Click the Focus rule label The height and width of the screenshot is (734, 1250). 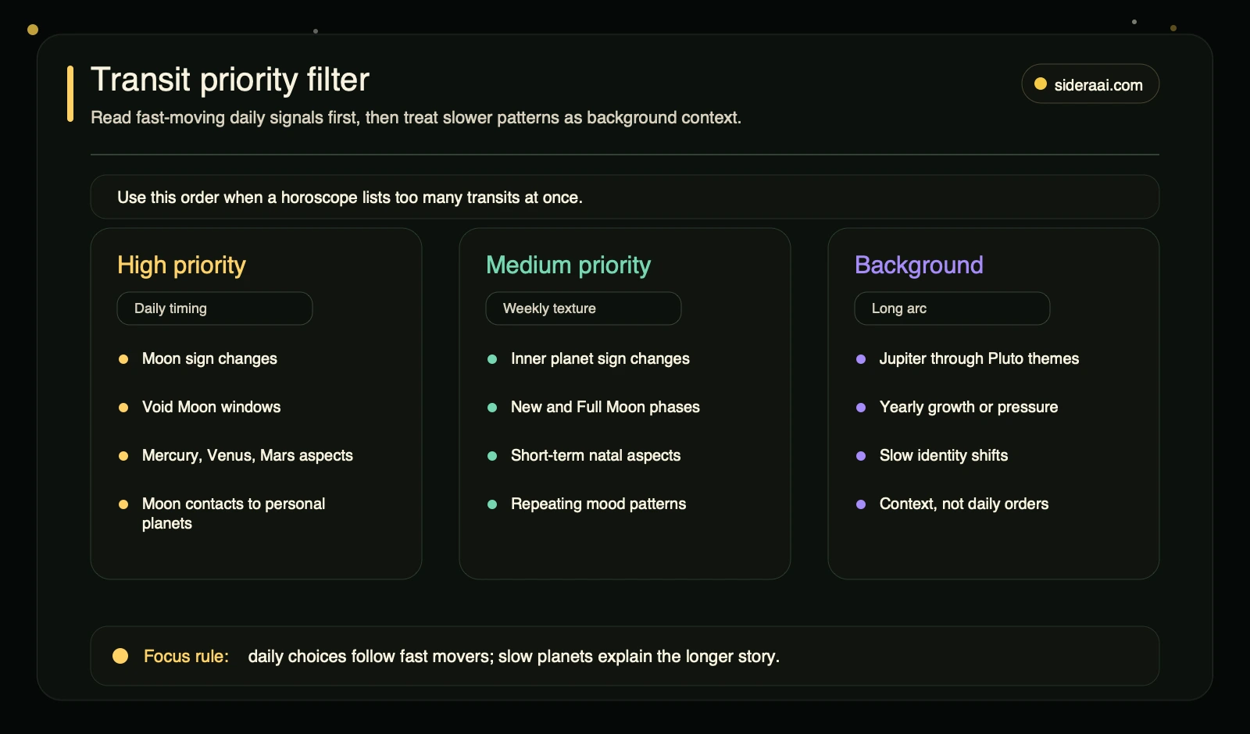click(186, 656)
